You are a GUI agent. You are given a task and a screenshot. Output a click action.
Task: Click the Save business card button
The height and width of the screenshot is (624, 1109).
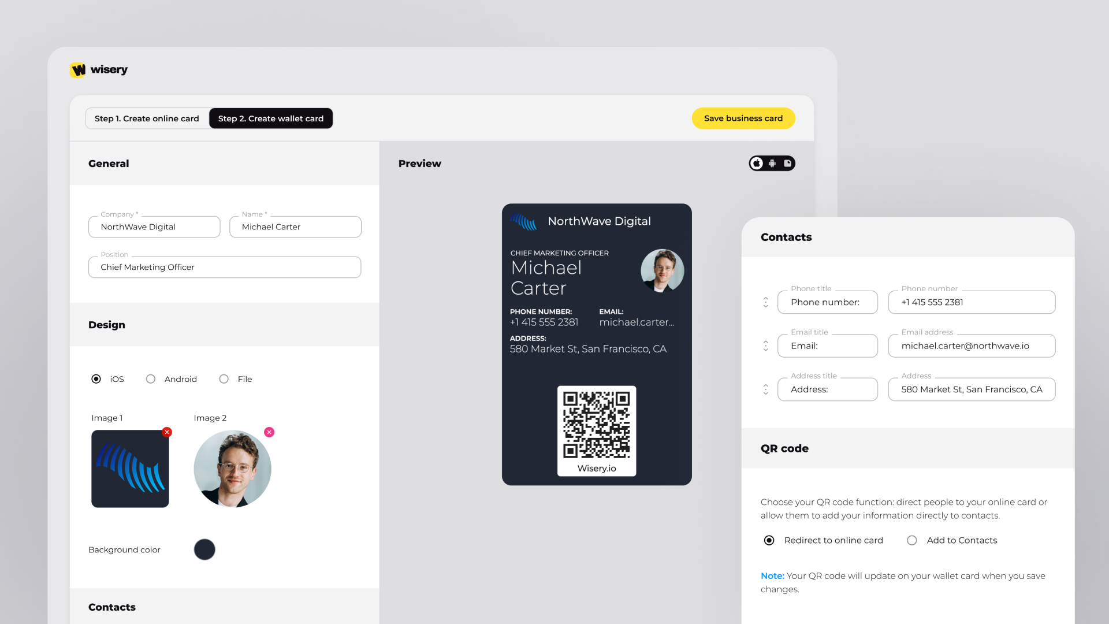tap(743, 118)
